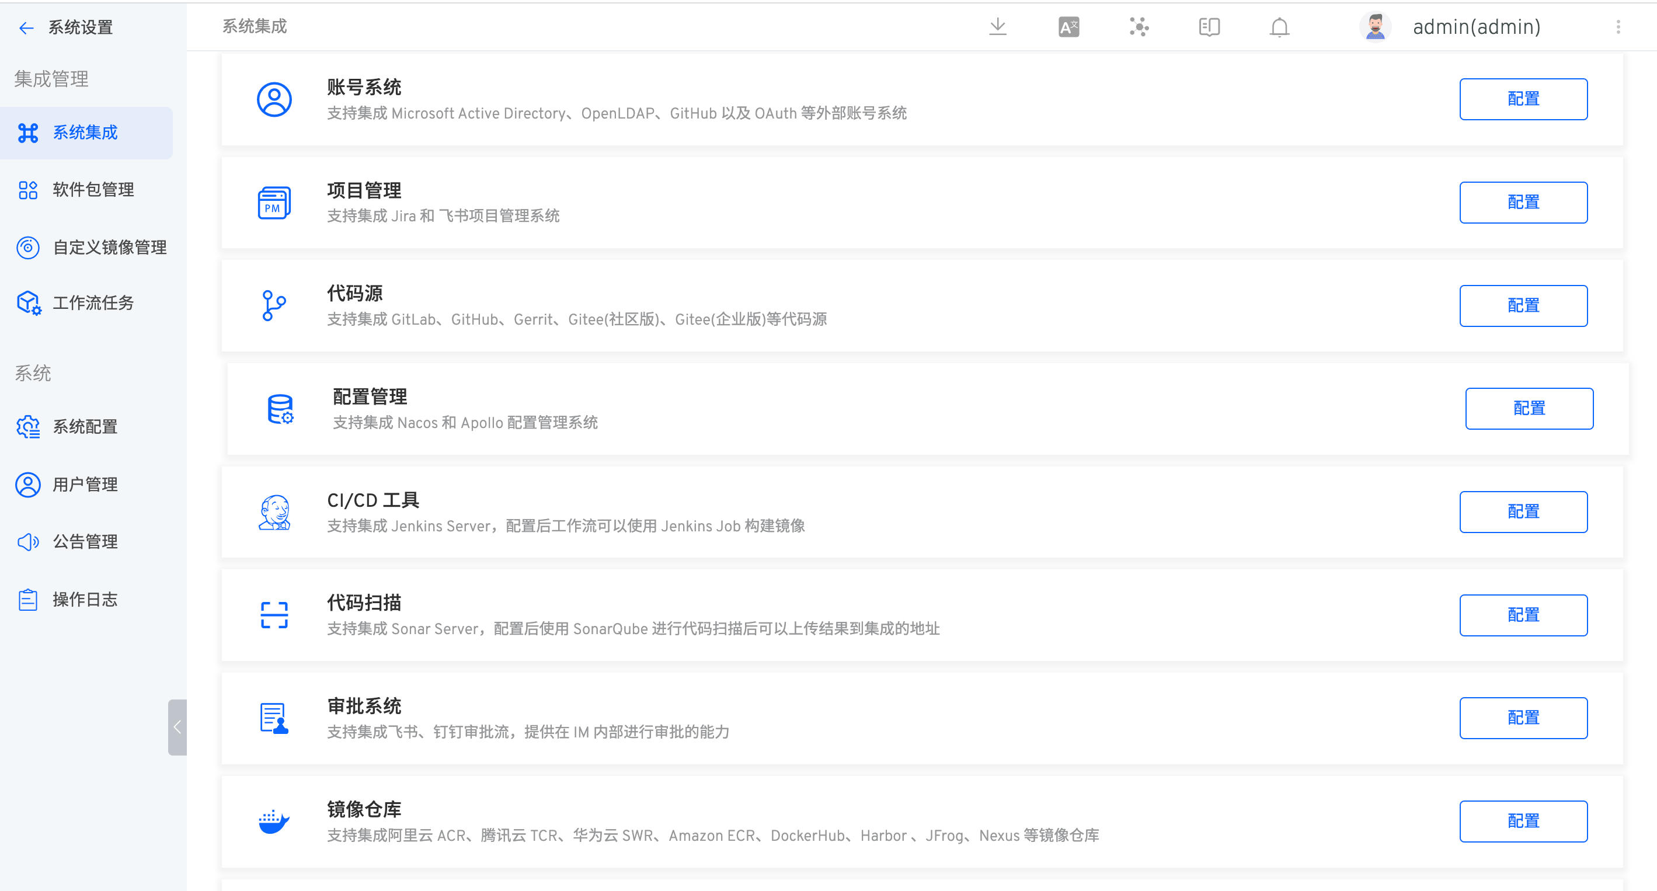Click the 账号系统 card title
The height and width of the screenshot is (891, 1657).
coord(364,87)
